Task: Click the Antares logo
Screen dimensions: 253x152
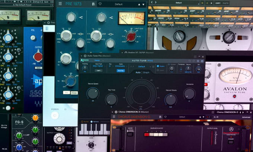Action: pos(85,60)
